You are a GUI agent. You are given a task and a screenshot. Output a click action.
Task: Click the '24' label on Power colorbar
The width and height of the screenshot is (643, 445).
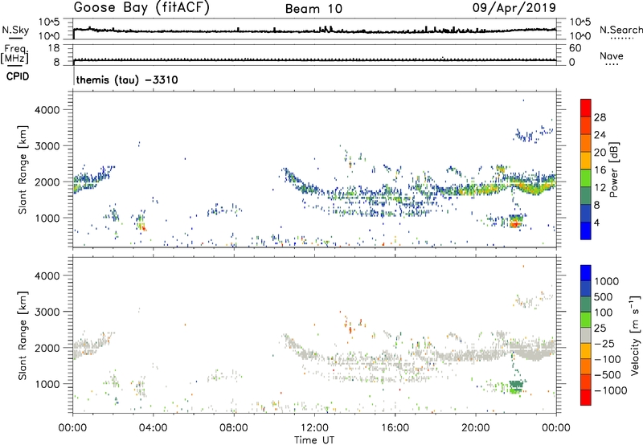600,135
